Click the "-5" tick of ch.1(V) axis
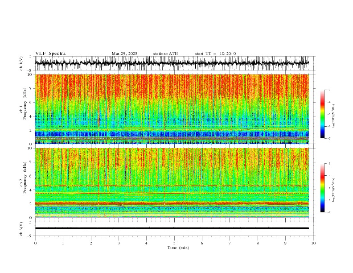The width and height of the screenshot is (353, 273). click(30, 70)
